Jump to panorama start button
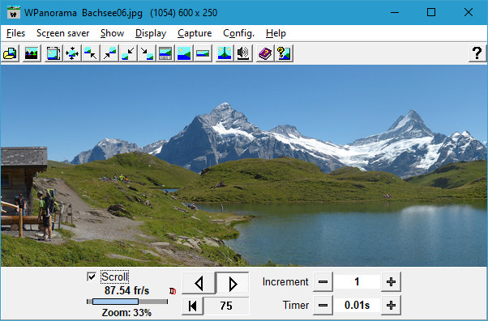This screenshot has height=321, width=488. pyautogui.click(x=193, y=306)
